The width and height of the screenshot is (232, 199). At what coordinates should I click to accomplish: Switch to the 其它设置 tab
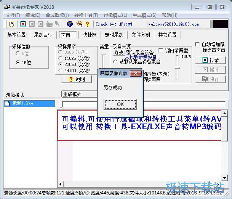(x=167, y=35)
